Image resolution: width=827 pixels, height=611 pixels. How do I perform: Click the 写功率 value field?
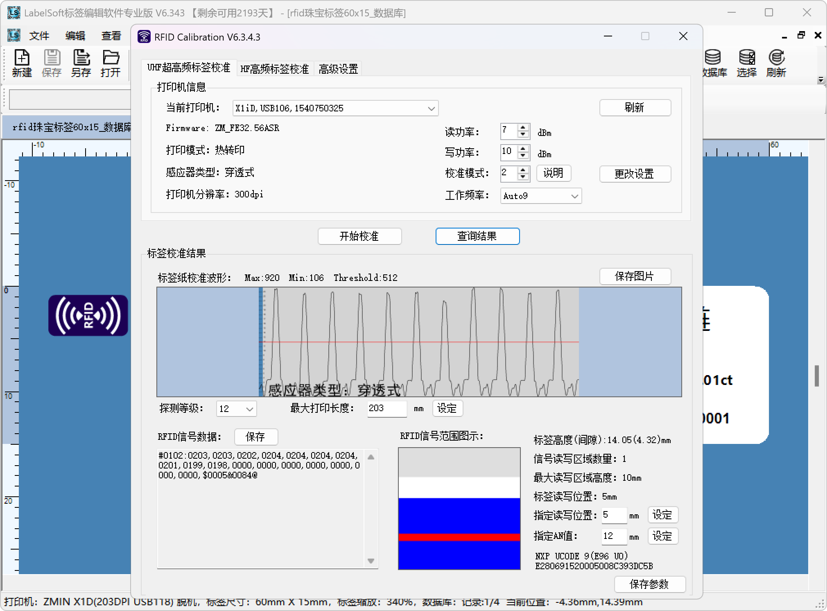tap(509, 152)
